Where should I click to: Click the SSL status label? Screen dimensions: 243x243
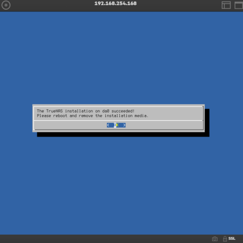point(232,238)
